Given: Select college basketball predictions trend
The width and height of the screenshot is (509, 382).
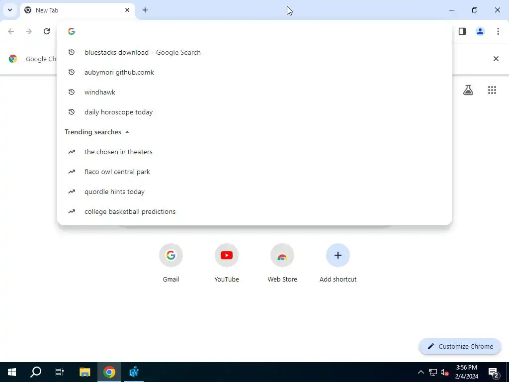Looking at the screenshot, I should [x=254, y=211].
